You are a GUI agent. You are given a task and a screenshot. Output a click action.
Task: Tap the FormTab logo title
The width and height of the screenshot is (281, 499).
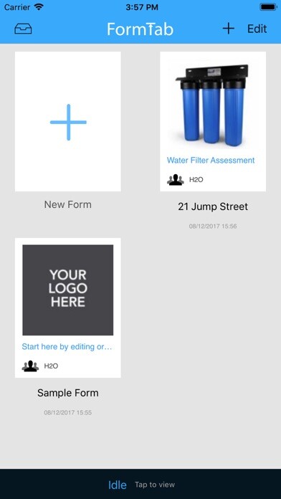(140, 29)
